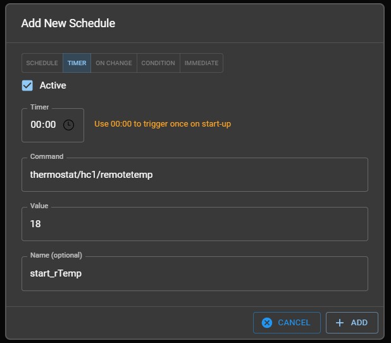The image size is (391, 343).
Task: Select the TIMER tab
Action: [x=77, y=63]
